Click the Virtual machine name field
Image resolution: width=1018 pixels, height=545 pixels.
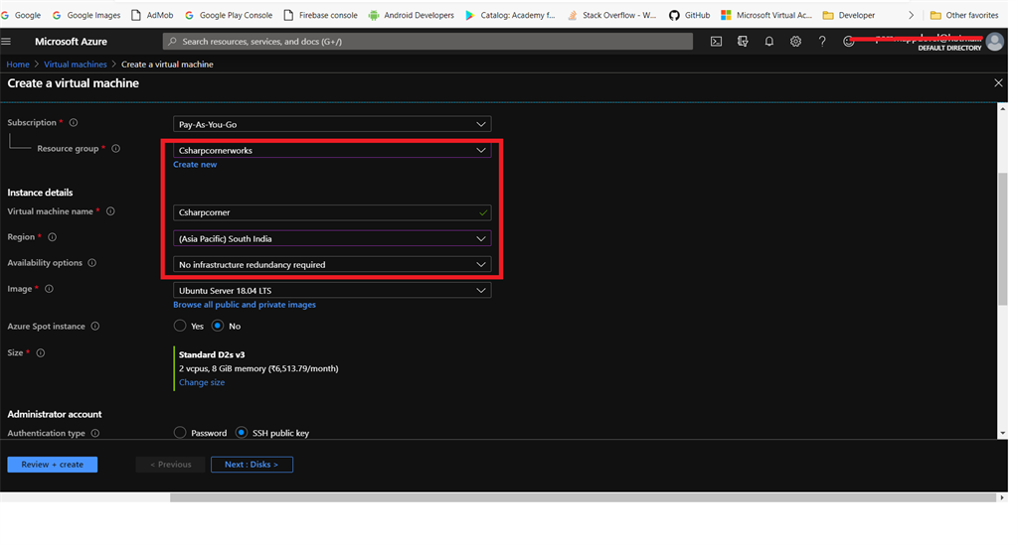coord(332,212)
